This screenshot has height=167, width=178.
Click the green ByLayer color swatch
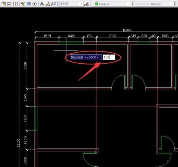[x=97, y=4]
